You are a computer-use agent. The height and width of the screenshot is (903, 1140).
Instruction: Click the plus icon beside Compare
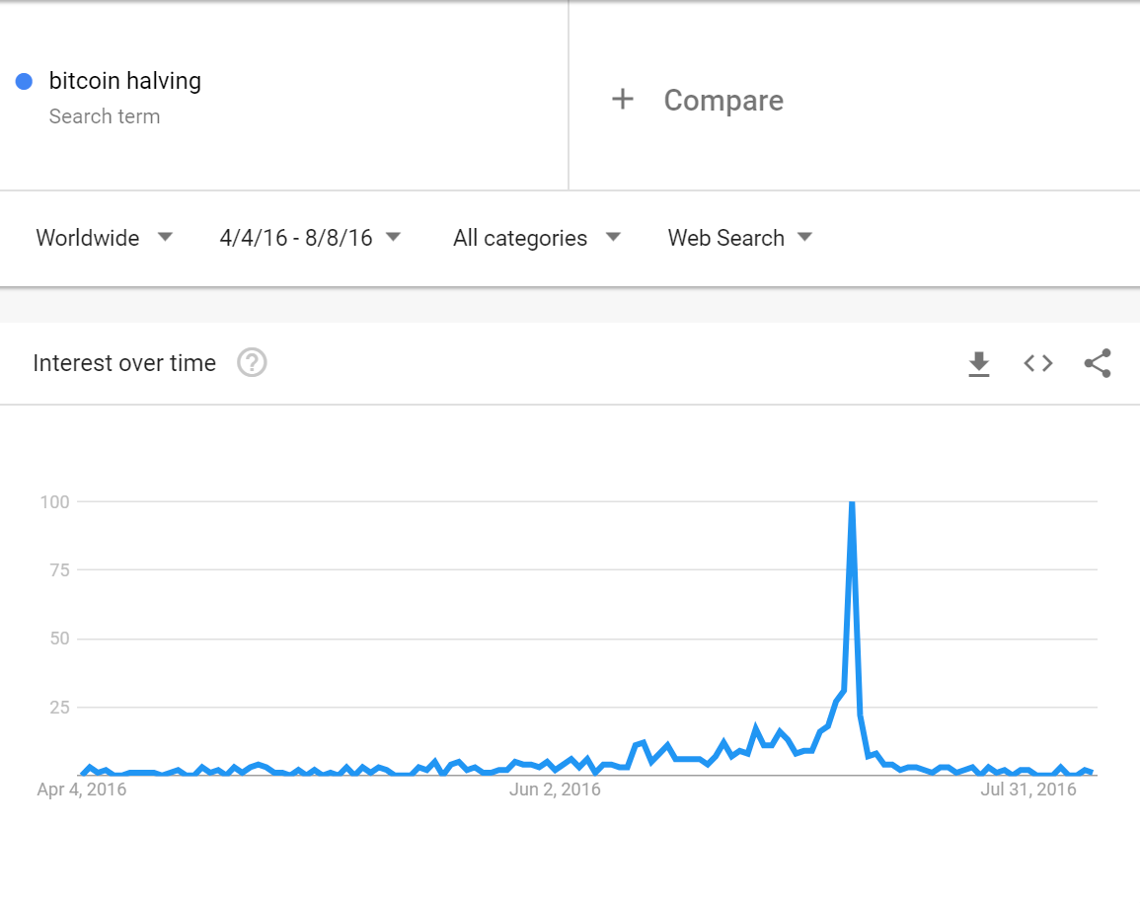pos(623,99)
